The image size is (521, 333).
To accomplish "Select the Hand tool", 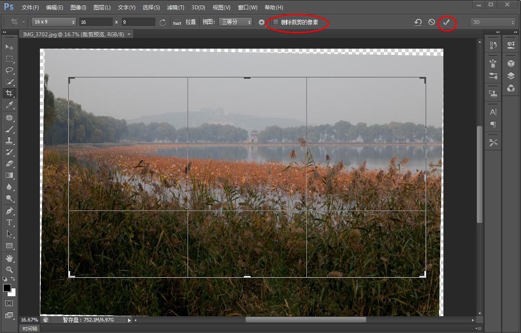I will click(x=9, y=258).
